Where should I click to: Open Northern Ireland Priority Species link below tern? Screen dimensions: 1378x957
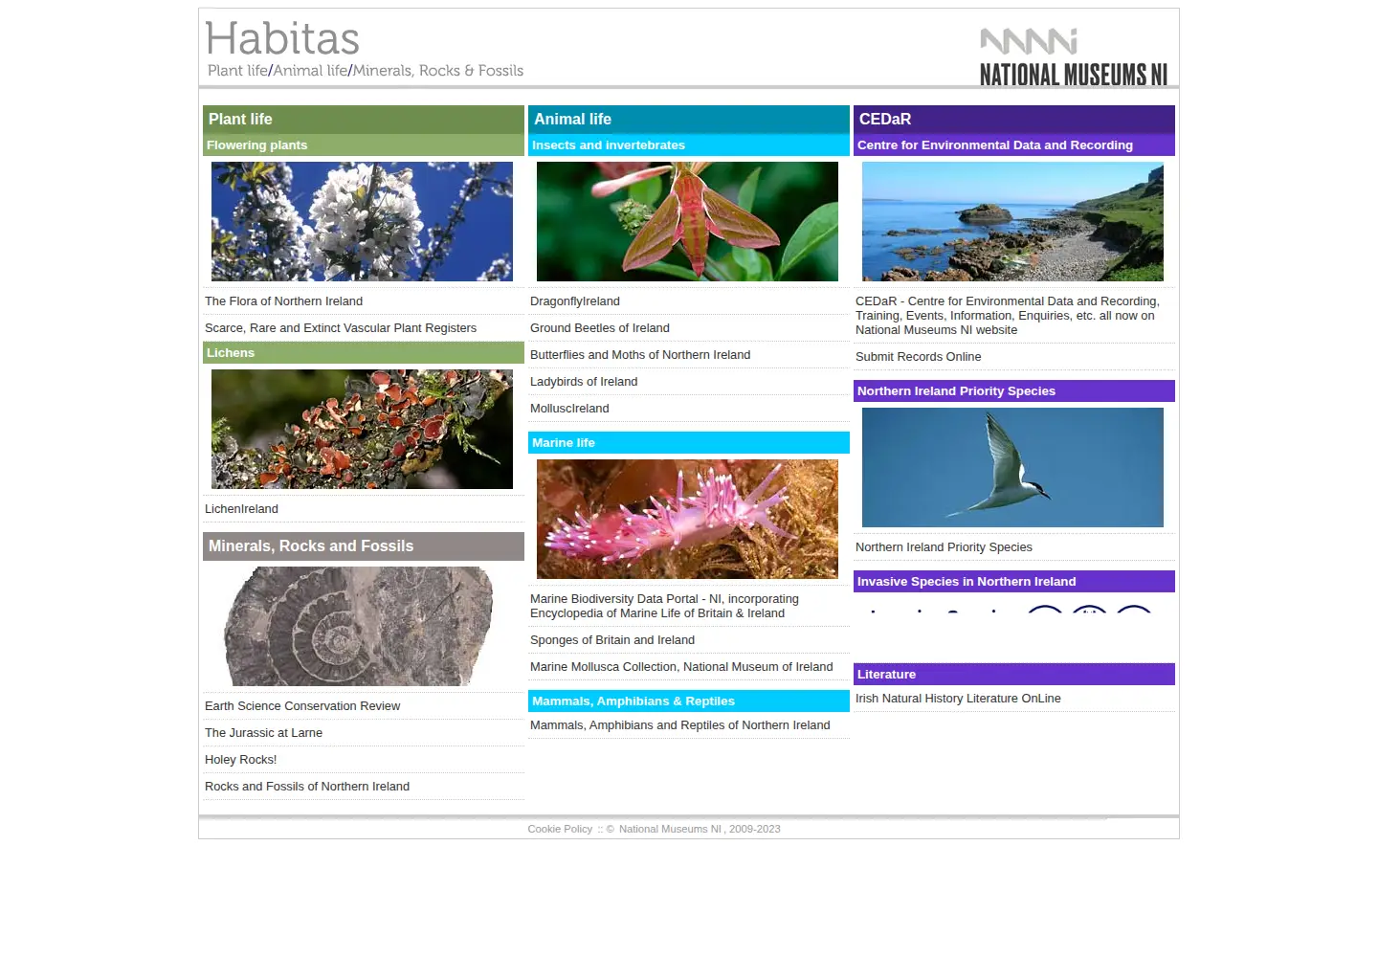click(944, 547)
